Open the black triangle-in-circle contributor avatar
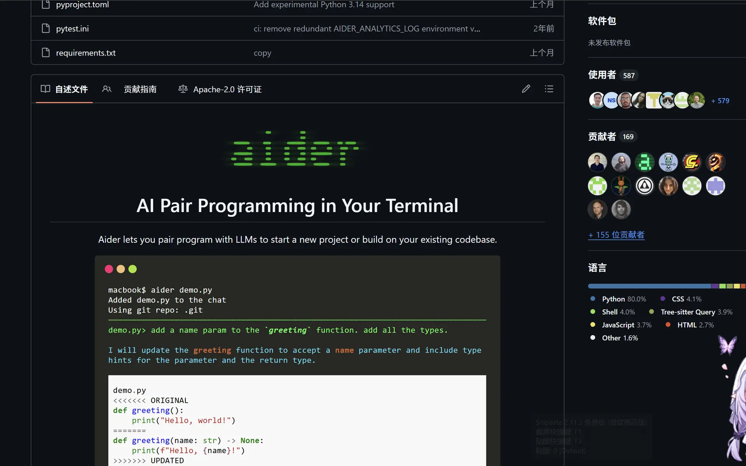 point(645,186)
